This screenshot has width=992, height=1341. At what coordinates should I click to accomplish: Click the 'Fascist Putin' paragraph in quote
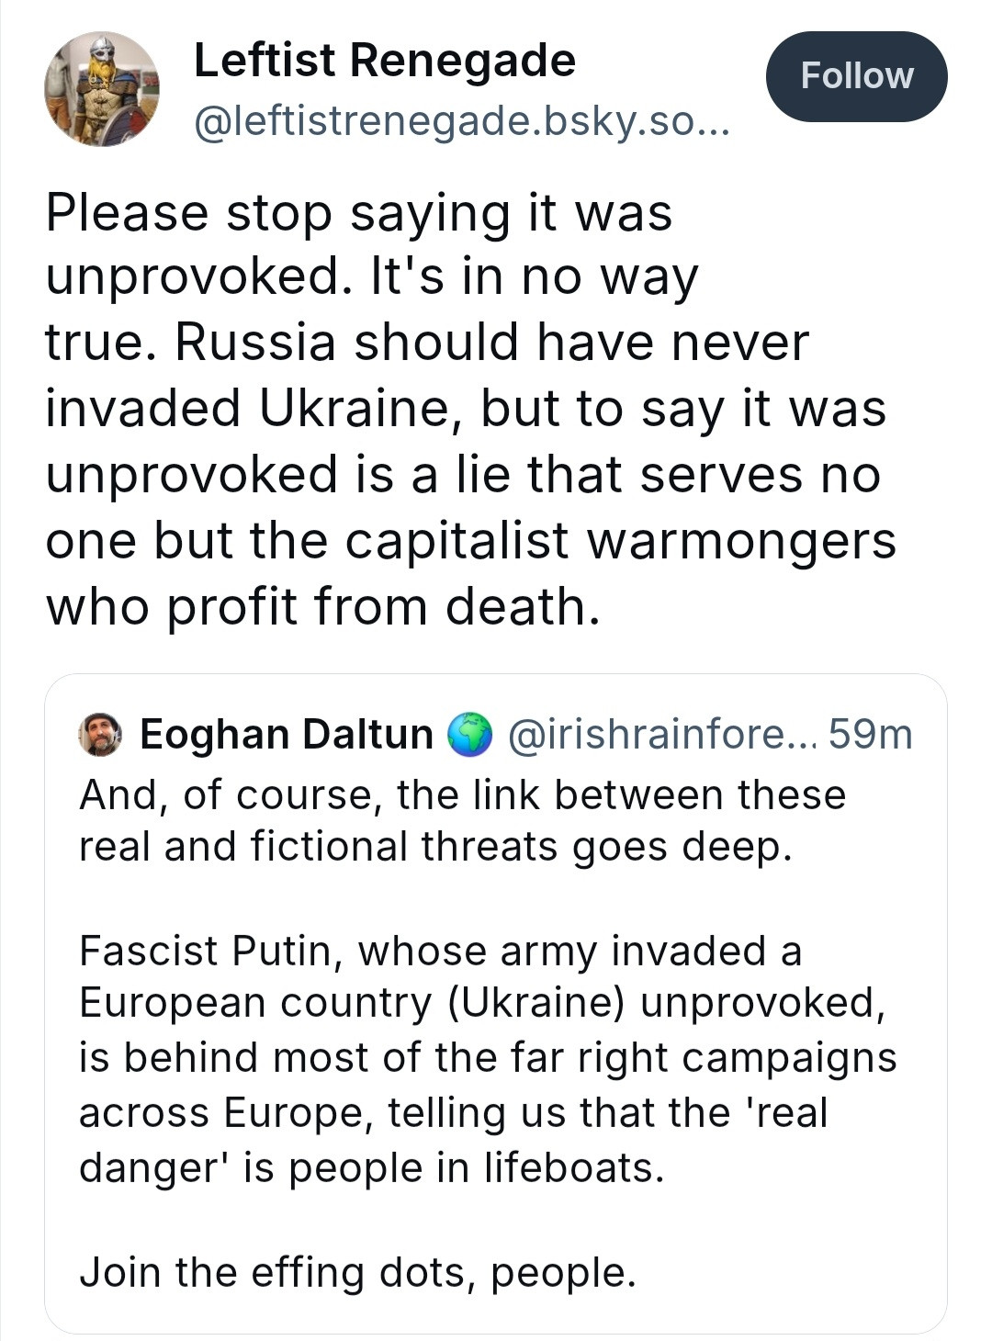(x=488, y=1058)
